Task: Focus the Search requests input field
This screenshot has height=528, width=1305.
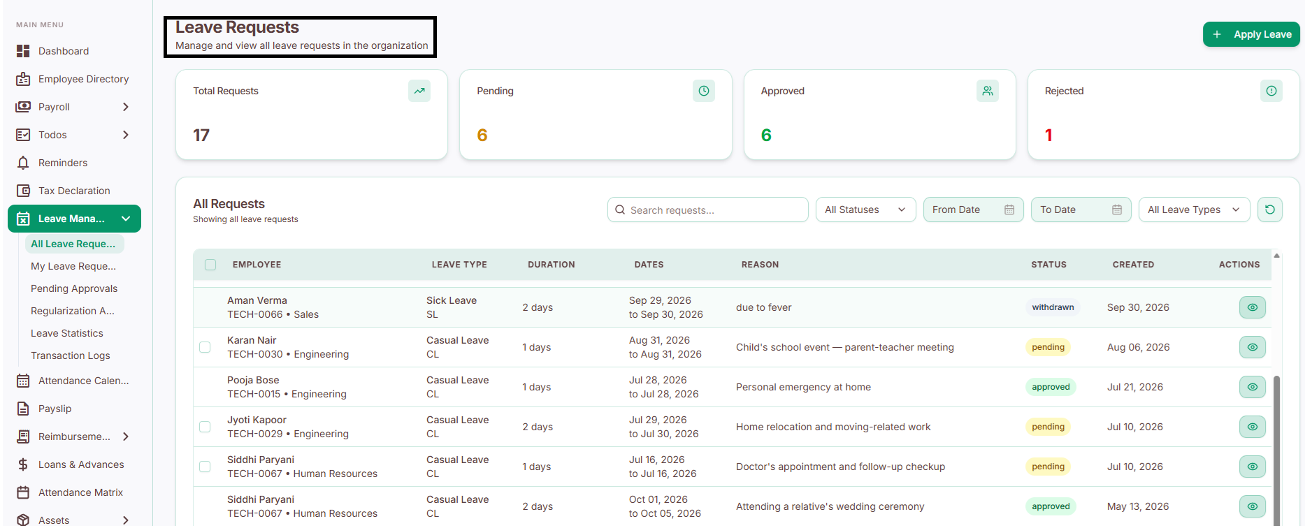Action: (x=707, y=210)
